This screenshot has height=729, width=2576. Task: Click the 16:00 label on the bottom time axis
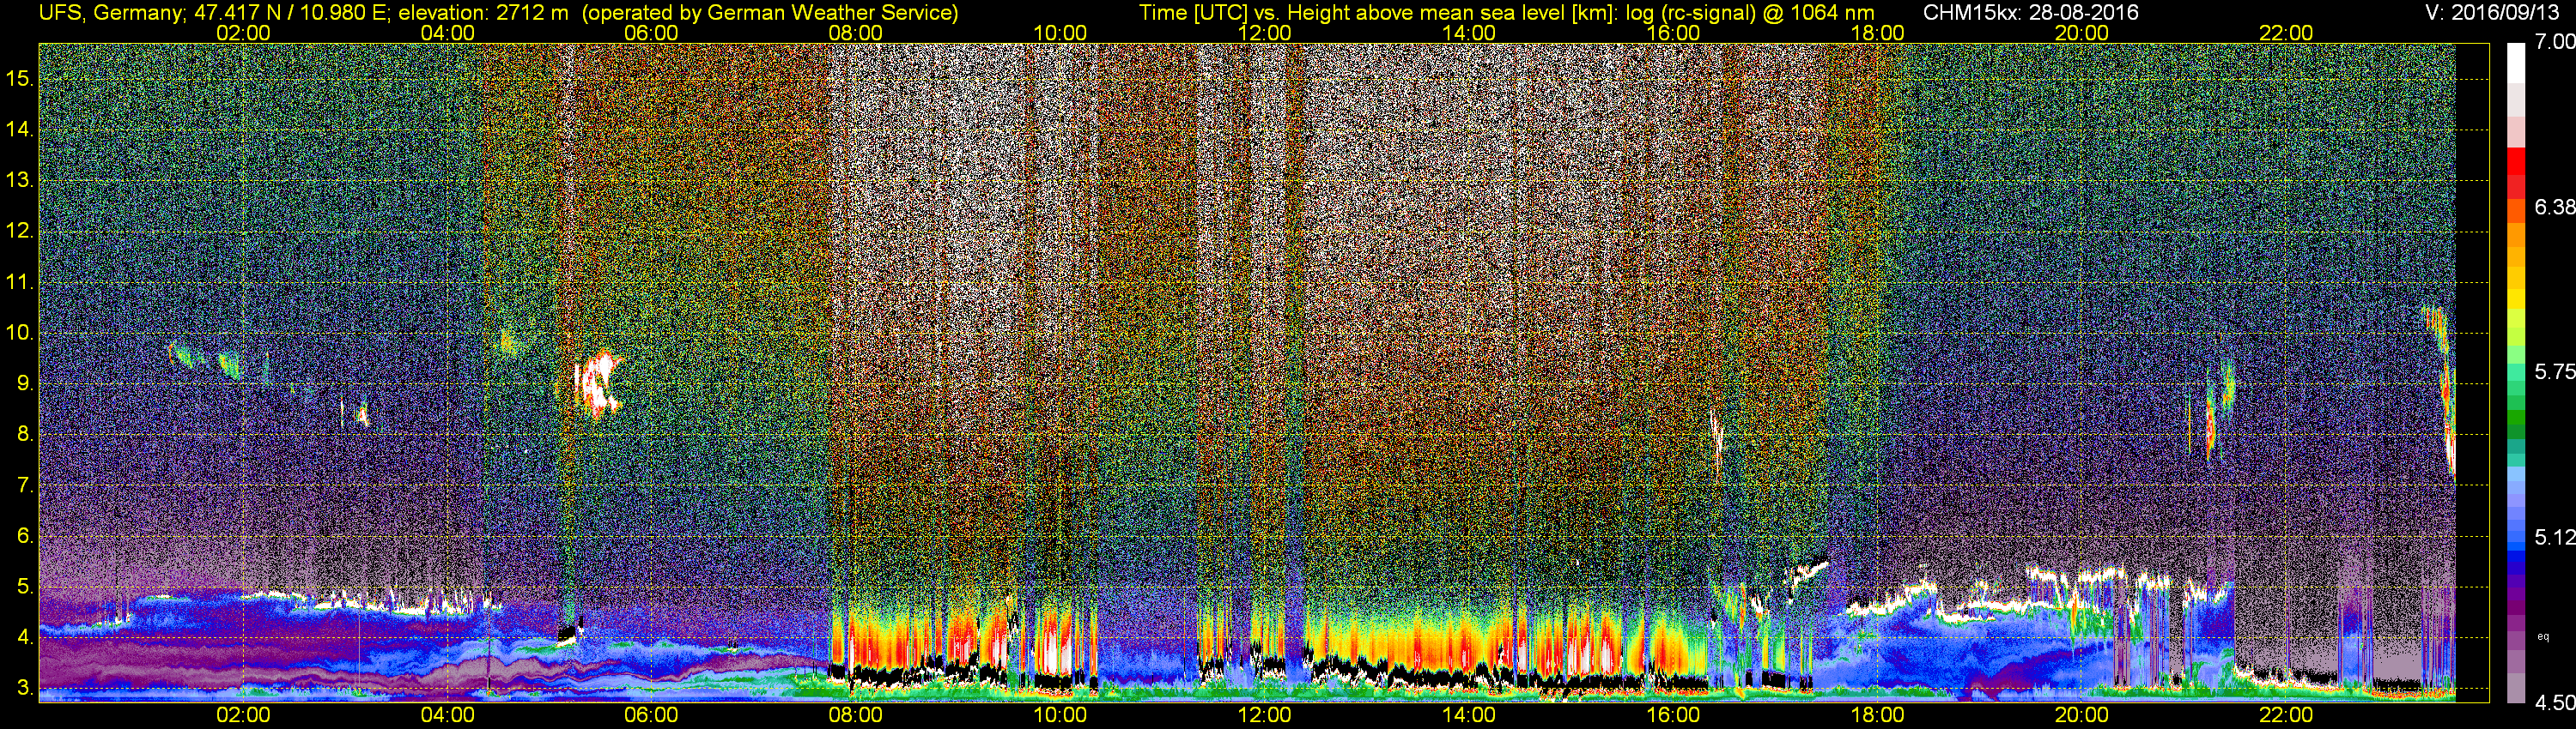click(1673, 715)
